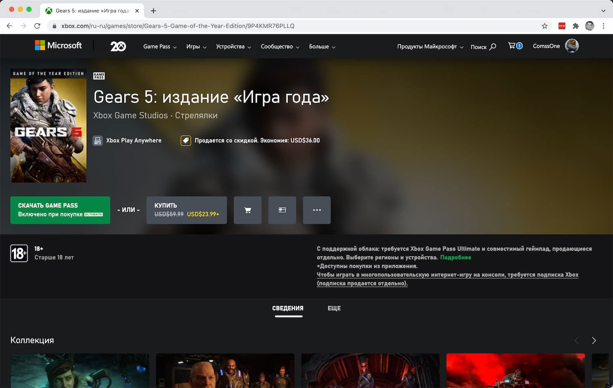Open the Xbox subscription requirement link
The height and width of the screenshot is (388, 613).
coord(447,279)
